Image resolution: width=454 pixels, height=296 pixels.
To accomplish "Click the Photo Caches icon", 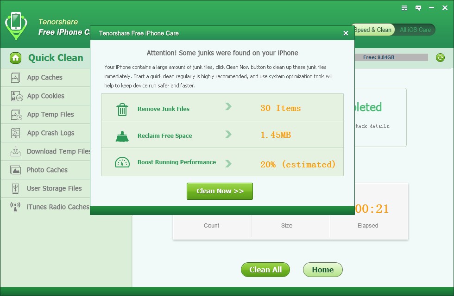I will pos(15,170).
